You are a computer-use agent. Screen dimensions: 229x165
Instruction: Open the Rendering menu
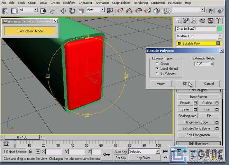click(141, 3)
